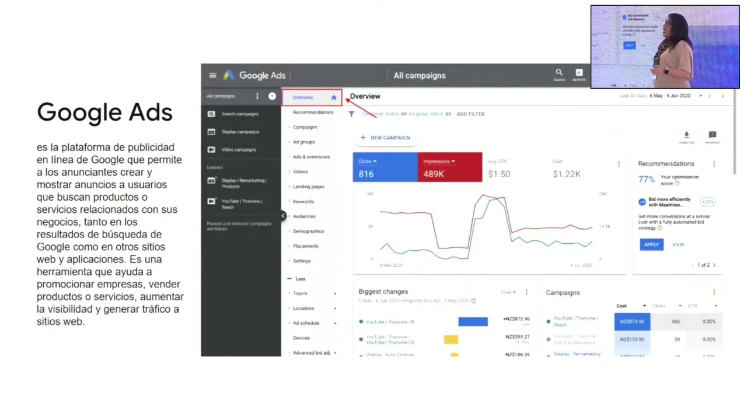Click the blue bid strategy trend icon
The image size is (747, 420).
[642, 202]
